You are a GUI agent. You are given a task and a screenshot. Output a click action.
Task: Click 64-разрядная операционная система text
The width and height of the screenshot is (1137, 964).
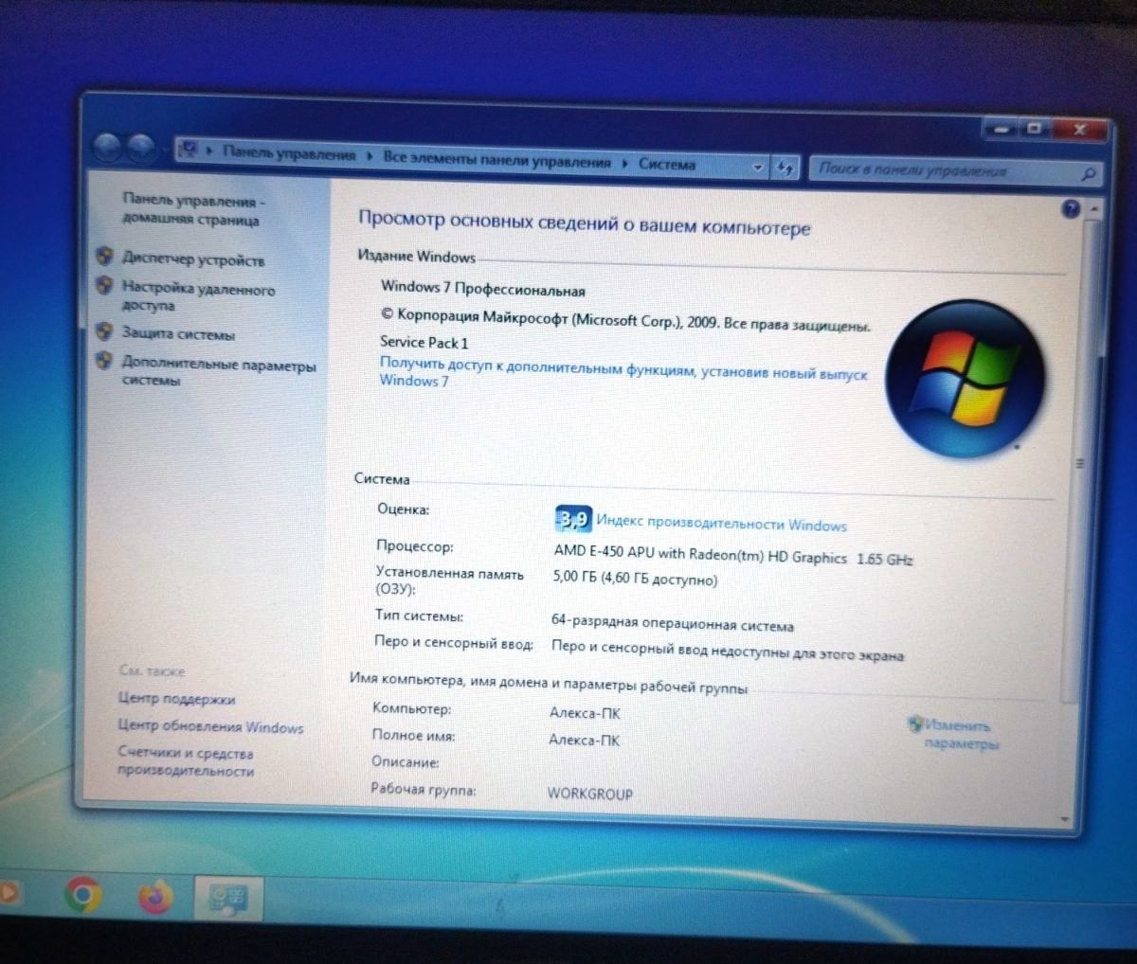tap(672, 623)
